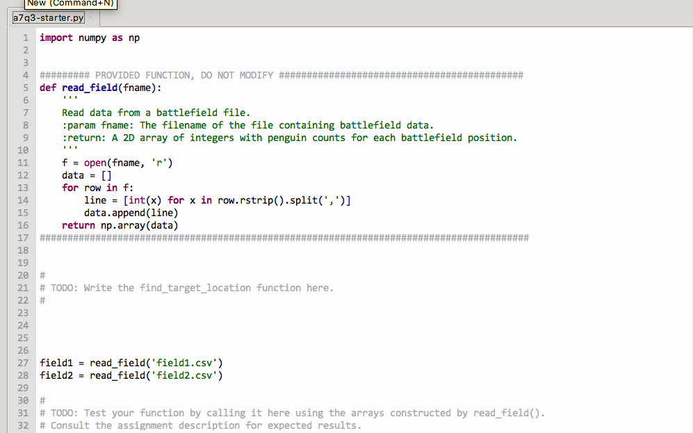The height and width of the screenshot is (433, 693).
Task: Click TODO find_target_location comment line
Action: pyautogui.click(x=186, y=288)
